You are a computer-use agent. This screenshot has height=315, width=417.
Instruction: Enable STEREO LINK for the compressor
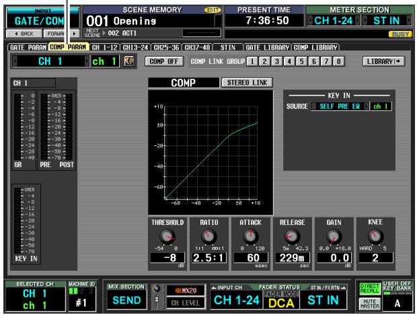(x=247, y=83)
